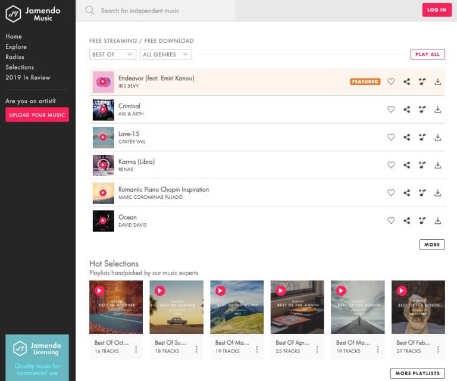
Task: Share Romantic Piano Chopin Inspiration
Action: pyautogui.click(x=406, y=193)
